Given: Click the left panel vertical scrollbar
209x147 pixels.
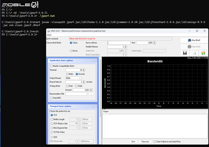Looking at the screenshot, I should pos(100,88).
